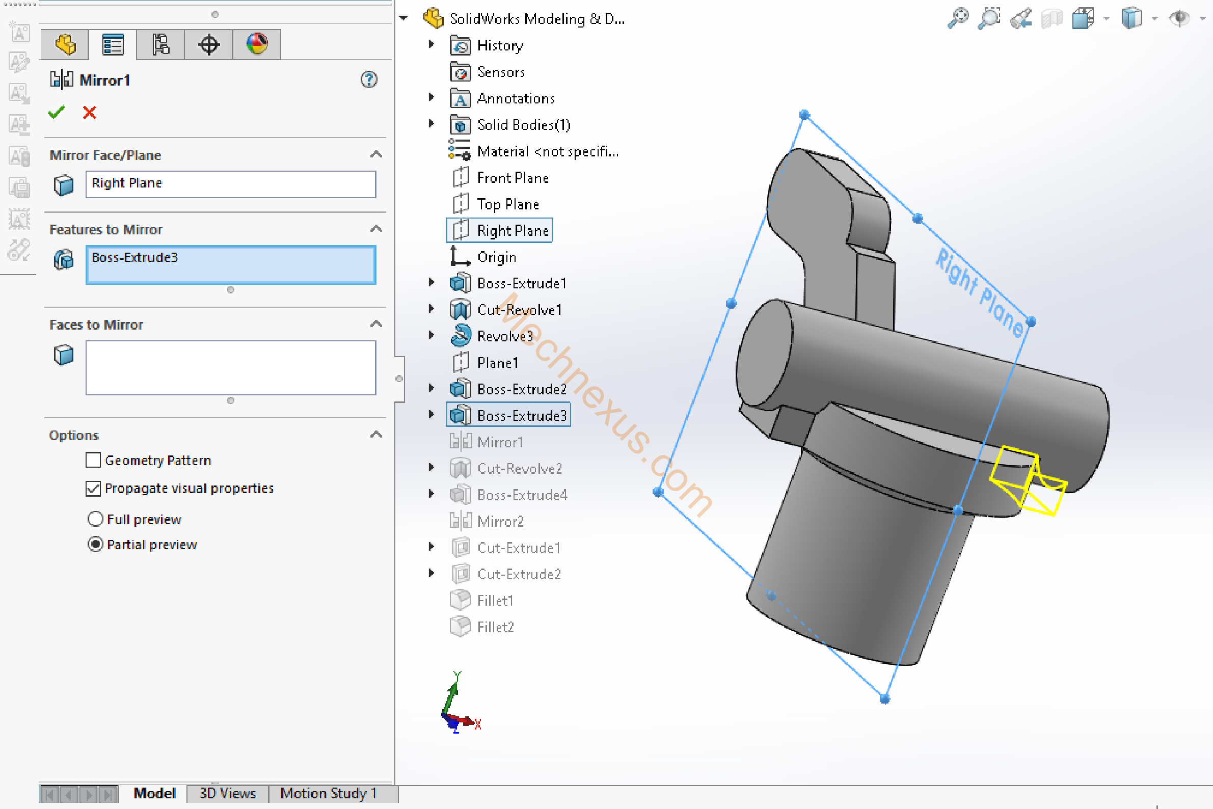This screenshot has width=1213, height=809.
Task: Collapse the Features to Mirror section
Action: (376, 229)
